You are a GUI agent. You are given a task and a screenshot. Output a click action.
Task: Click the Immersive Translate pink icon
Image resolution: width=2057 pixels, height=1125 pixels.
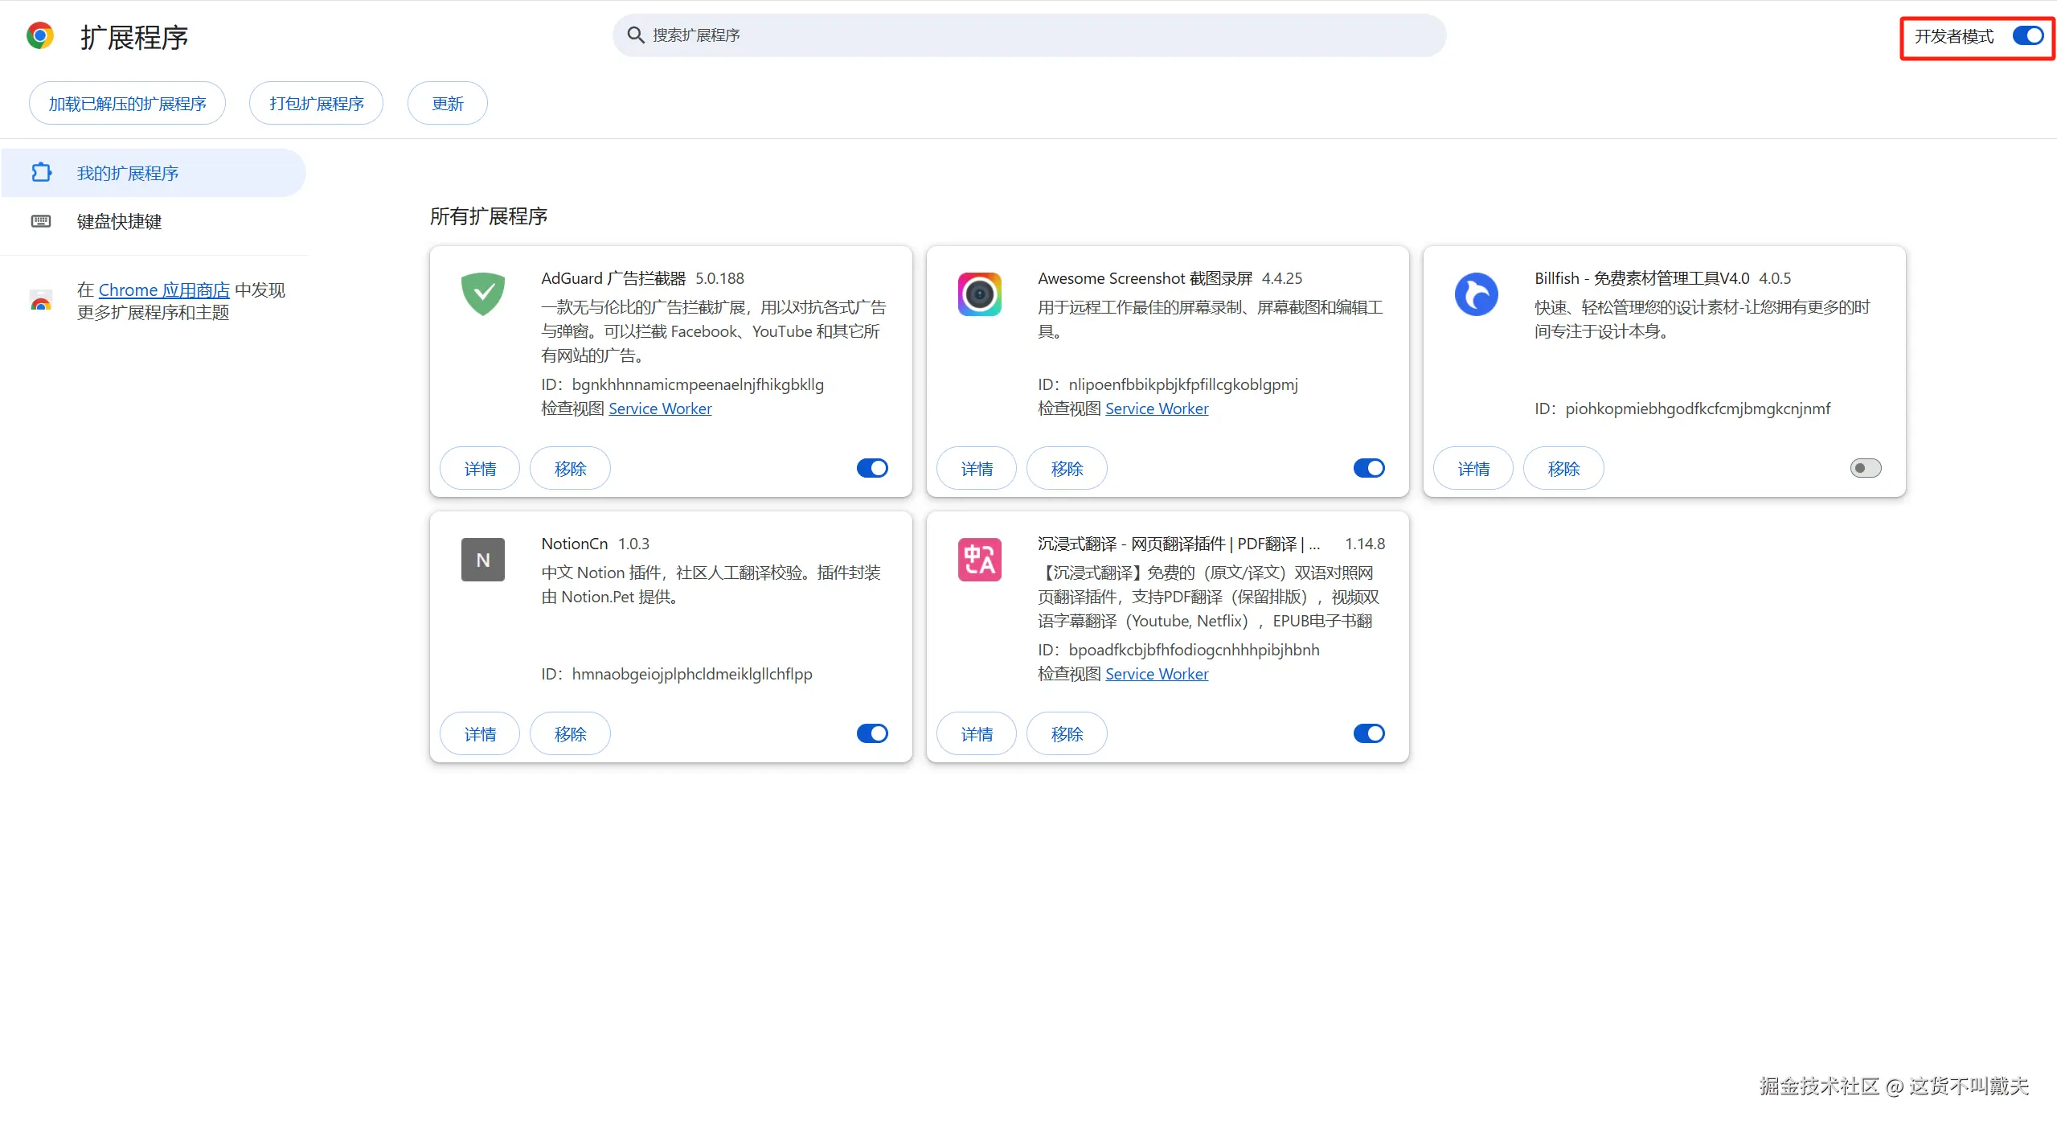(x=979, y=560)
